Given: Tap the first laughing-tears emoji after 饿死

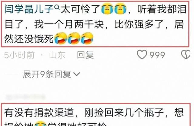Looking at the screenshot, I should point(61,38).
